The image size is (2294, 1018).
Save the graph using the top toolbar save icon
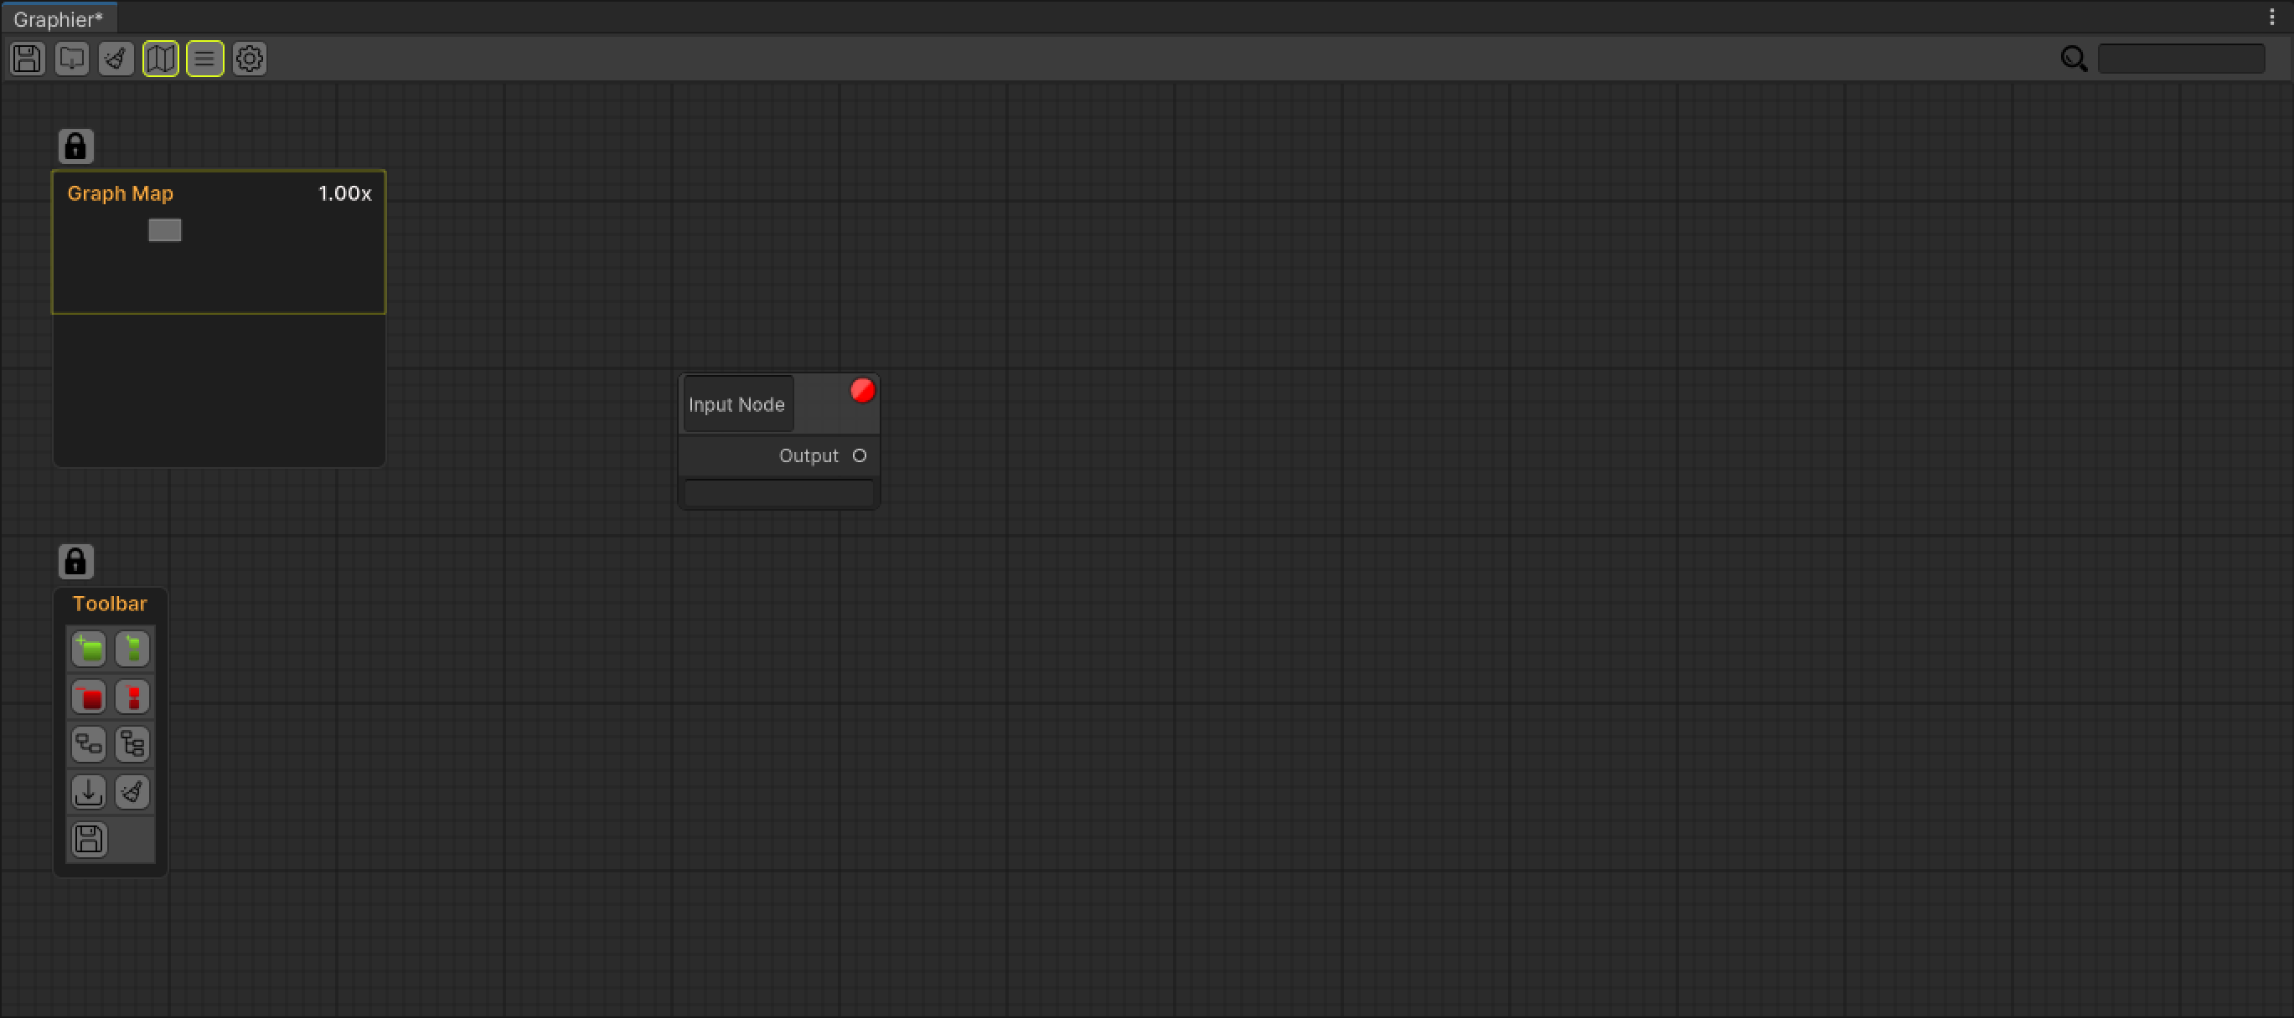pos(27,58)
